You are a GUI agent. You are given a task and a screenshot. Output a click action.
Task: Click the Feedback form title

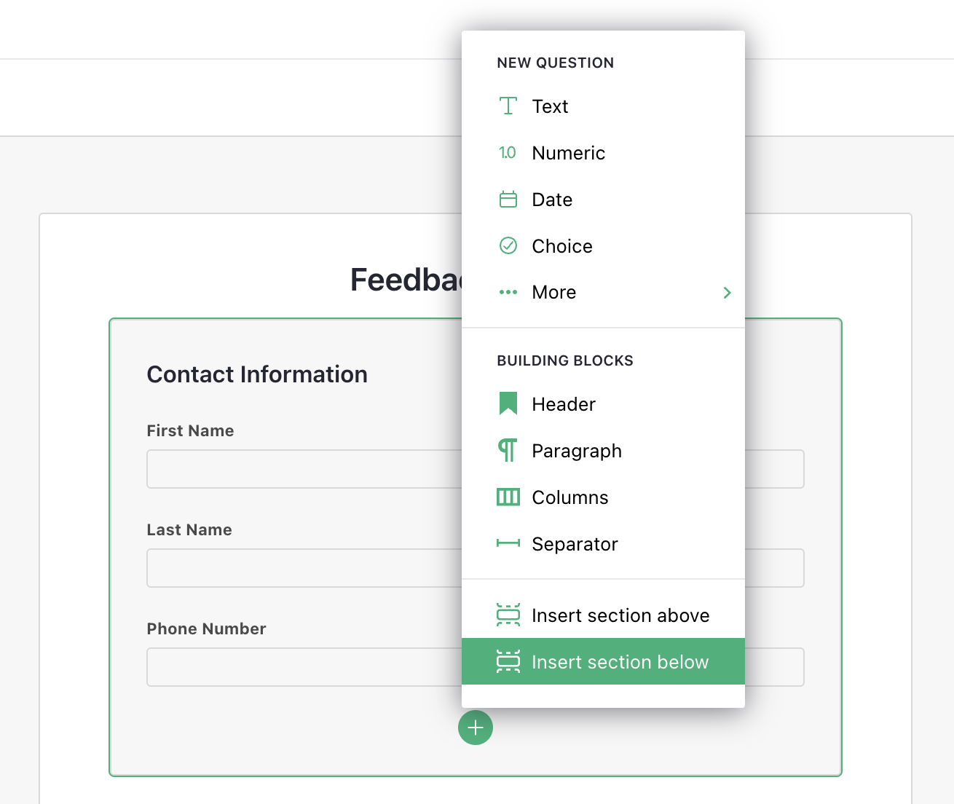(x=405, y=280)
